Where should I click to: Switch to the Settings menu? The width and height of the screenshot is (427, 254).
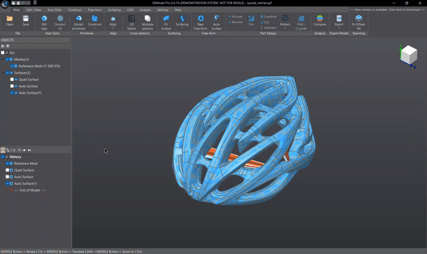tap(162, 10)
